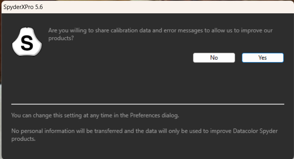Click the word 'products?' under the question
Screen dimensions: 294x159
[x=61, y=38]
